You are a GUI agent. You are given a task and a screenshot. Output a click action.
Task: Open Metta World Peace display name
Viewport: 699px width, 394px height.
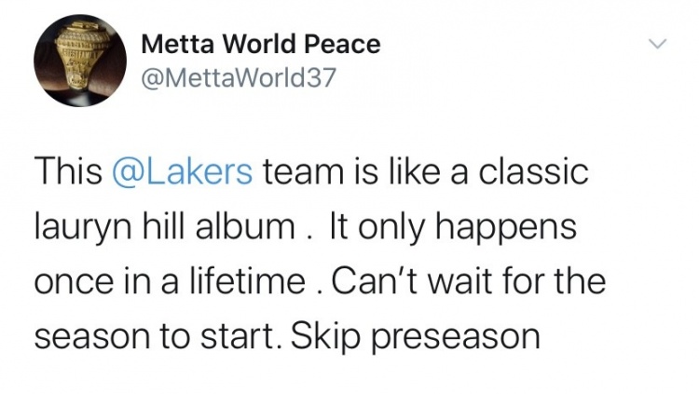point(261,45)
